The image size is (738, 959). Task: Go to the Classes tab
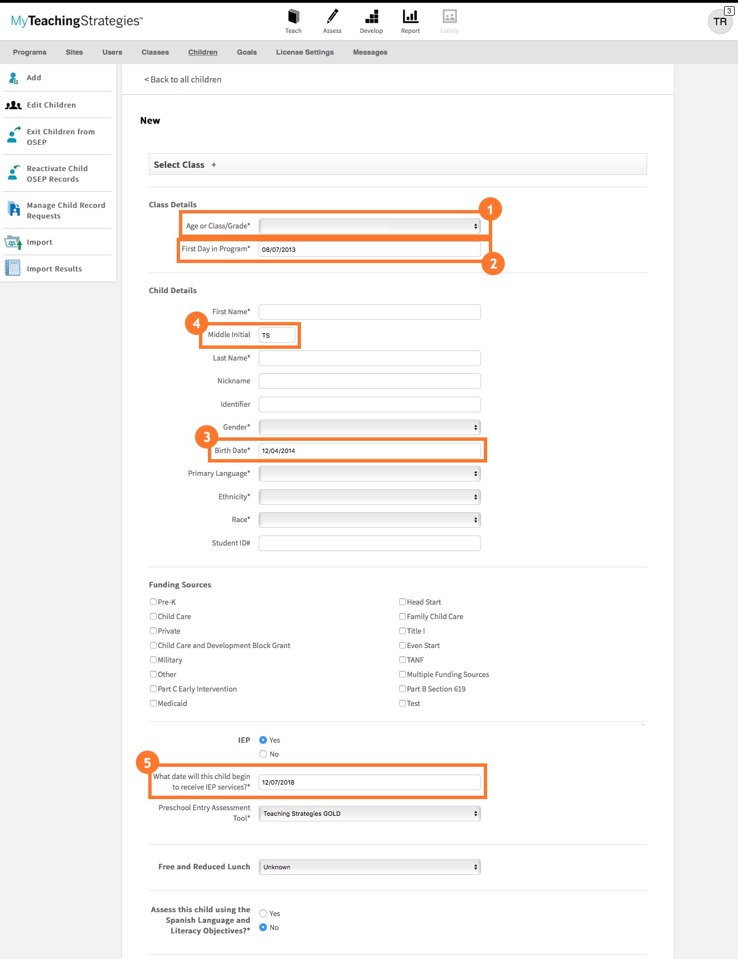[x=155, y=52]
